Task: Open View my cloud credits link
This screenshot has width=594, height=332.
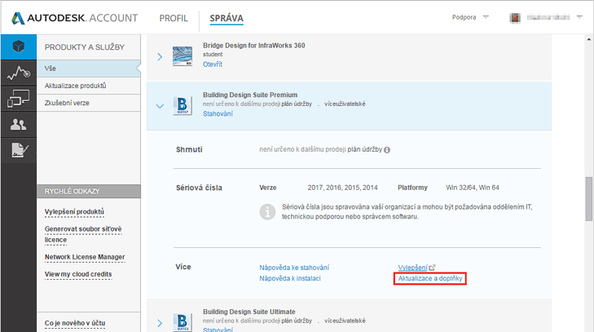Action: click(78, 274)
